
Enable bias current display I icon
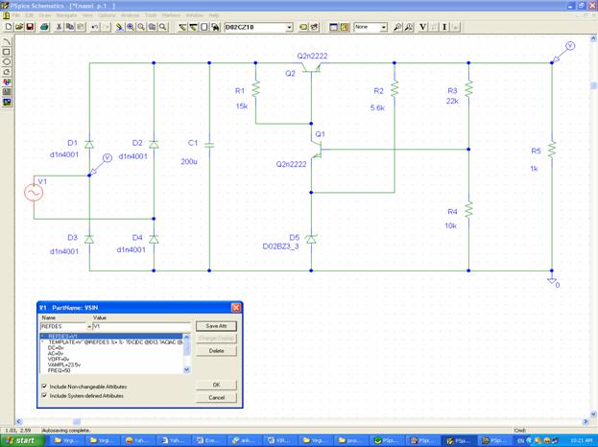click(444, 27)
